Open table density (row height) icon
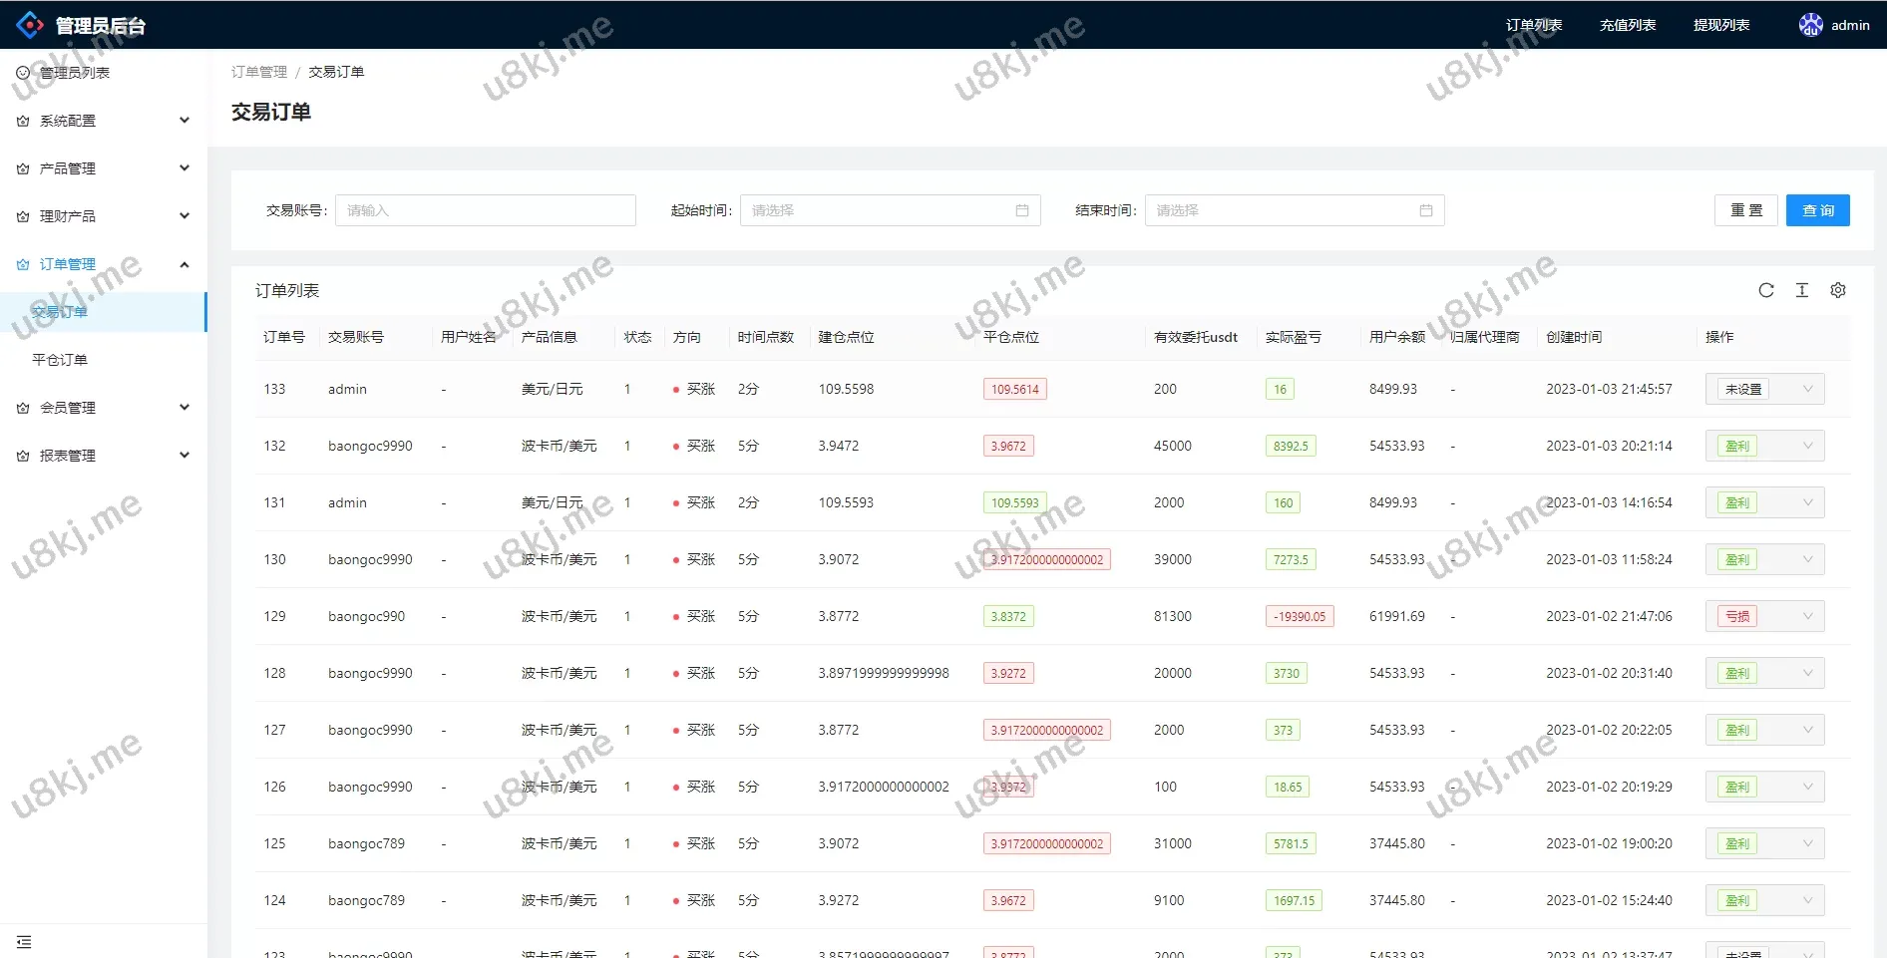1887x958 pixels. 1801,290
